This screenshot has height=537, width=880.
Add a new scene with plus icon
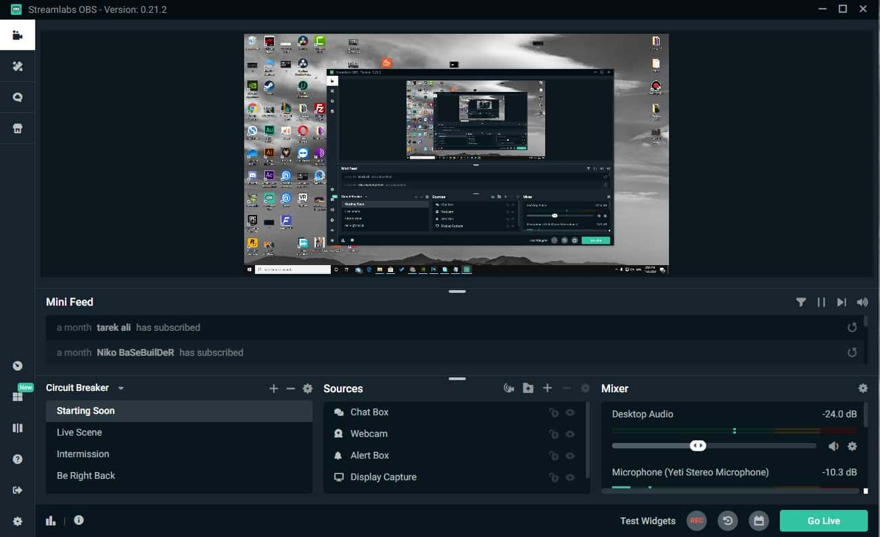274,388
